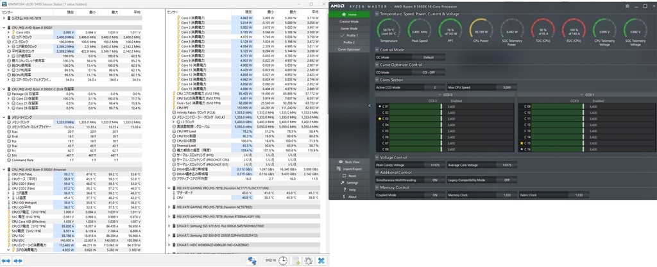The image size is (657, 267).
Task: Click the About info icon
Action: (344, 196)
